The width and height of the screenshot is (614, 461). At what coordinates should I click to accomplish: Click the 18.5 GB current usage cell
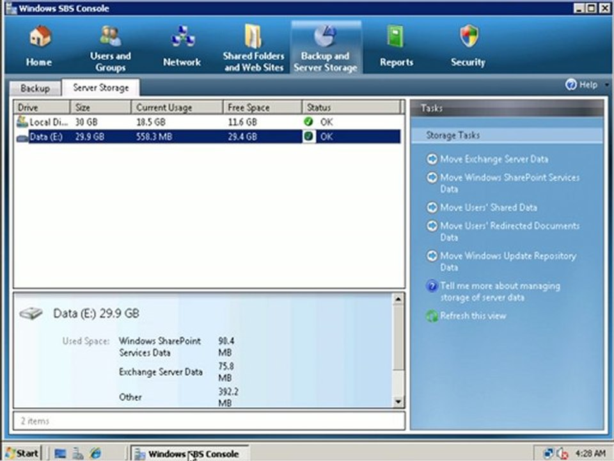coord(151,122)
